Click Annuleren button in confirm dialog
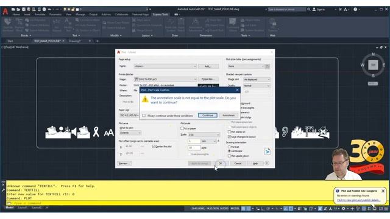390x219 pixels. pyautogui.click(x=229, y=115)
